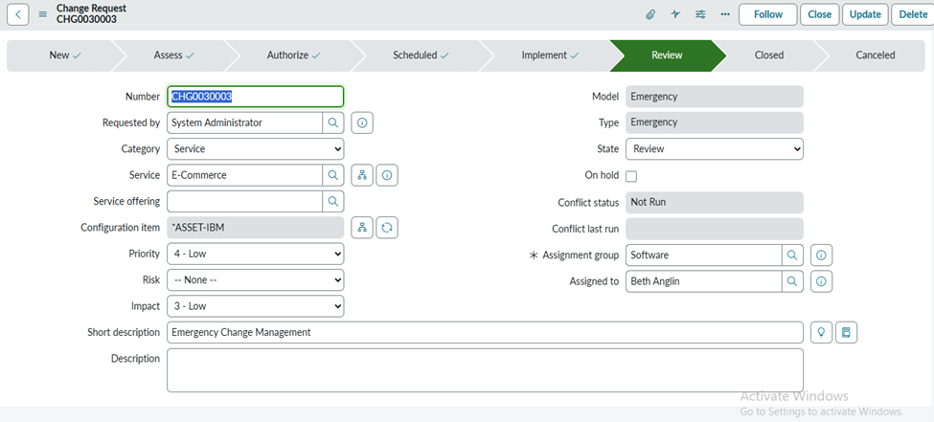Click the Short description suggestion lightbulb icon
Screen dimensions: 934x422
tap(821, 332)
